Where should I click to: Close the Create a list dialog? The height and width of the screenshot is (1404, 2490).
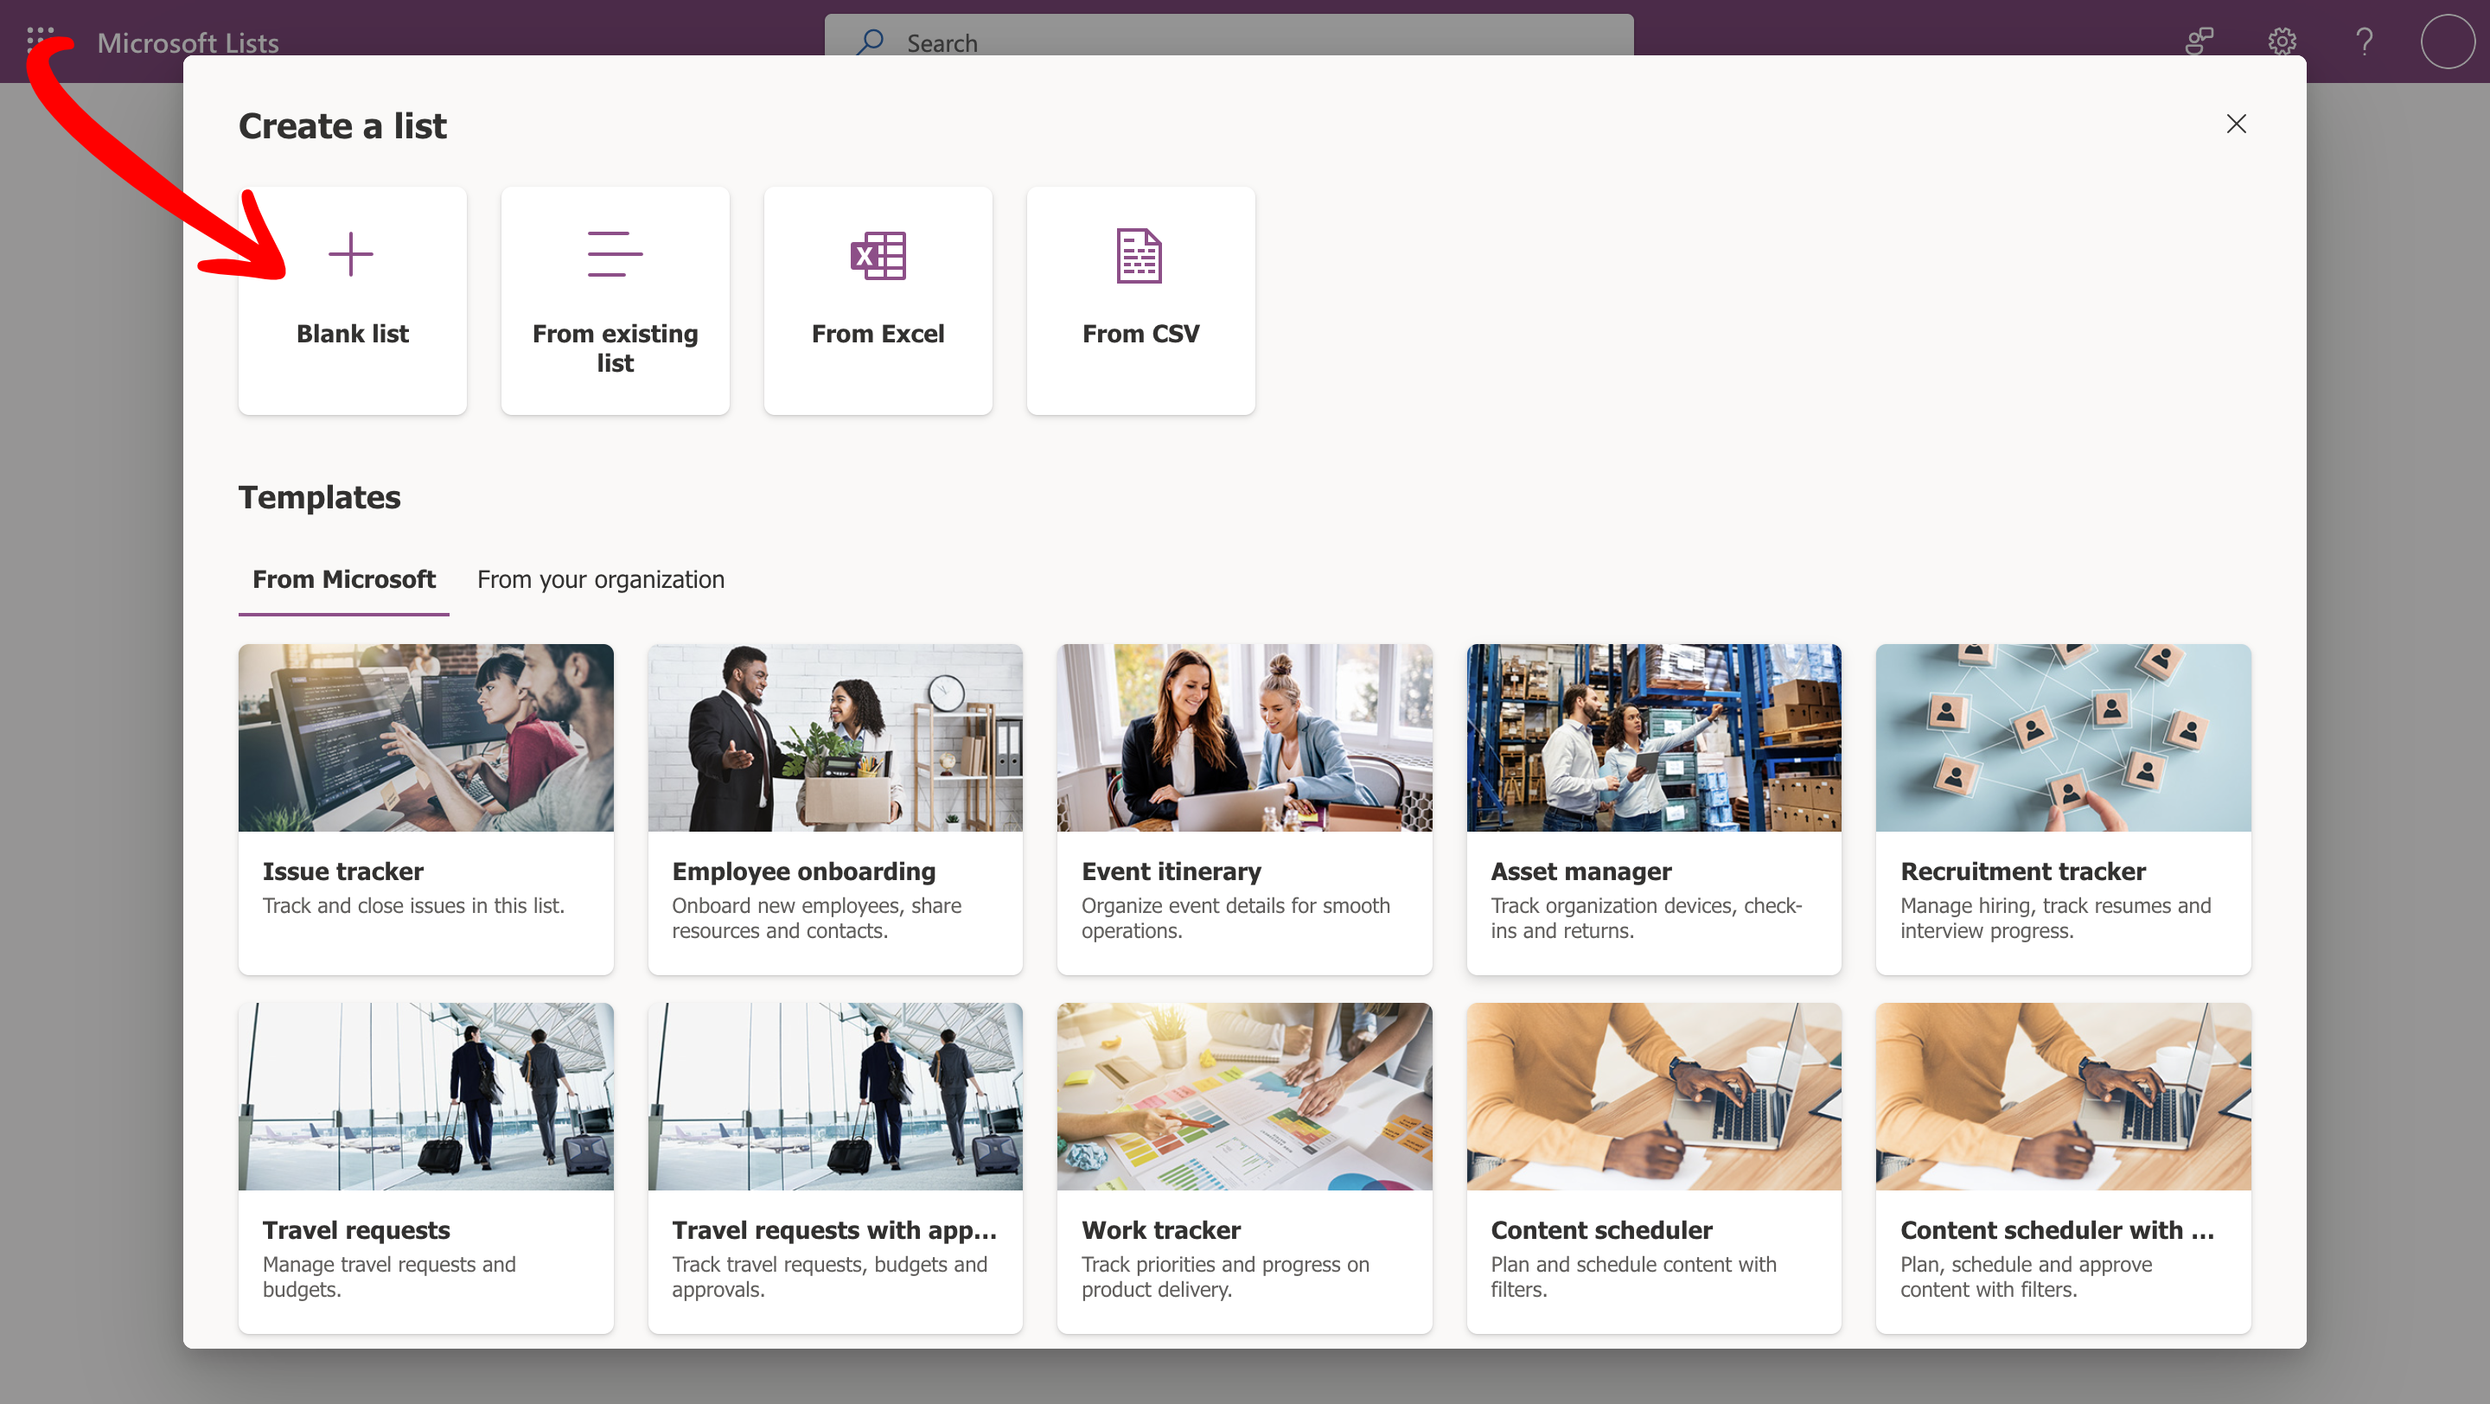click(2235, 124)
